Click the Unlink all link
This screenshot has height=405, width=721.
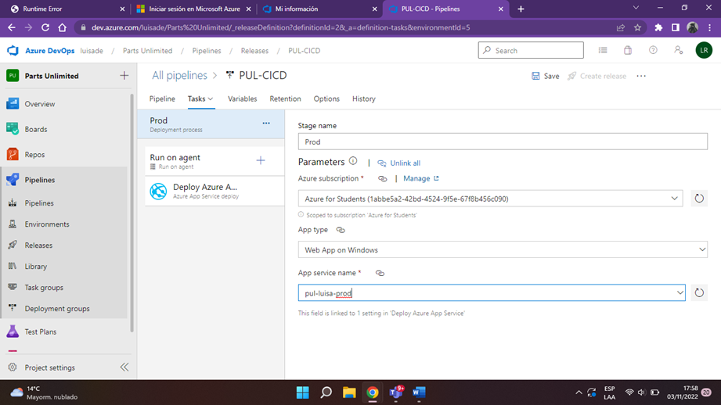pos(399,163)
